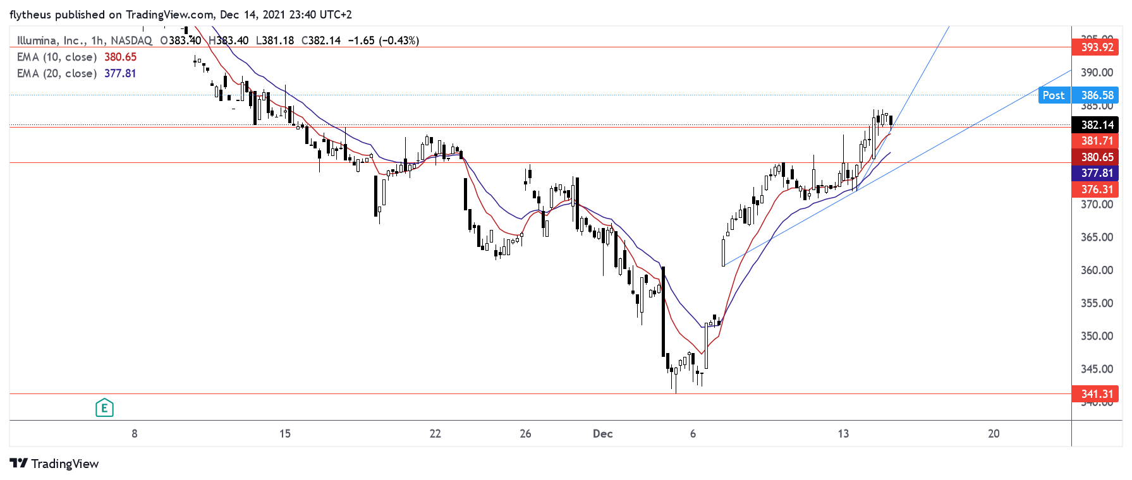Click the 376.31 red price label
The height and width of the screenshot is (480, 1132).
point(1095,189)
